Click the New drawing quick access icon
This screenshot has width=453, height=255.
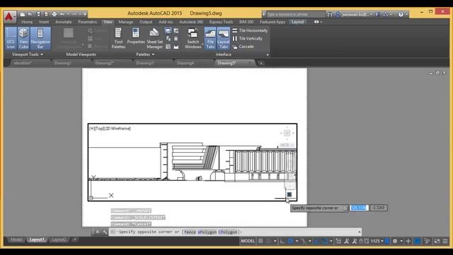[22, 14]
